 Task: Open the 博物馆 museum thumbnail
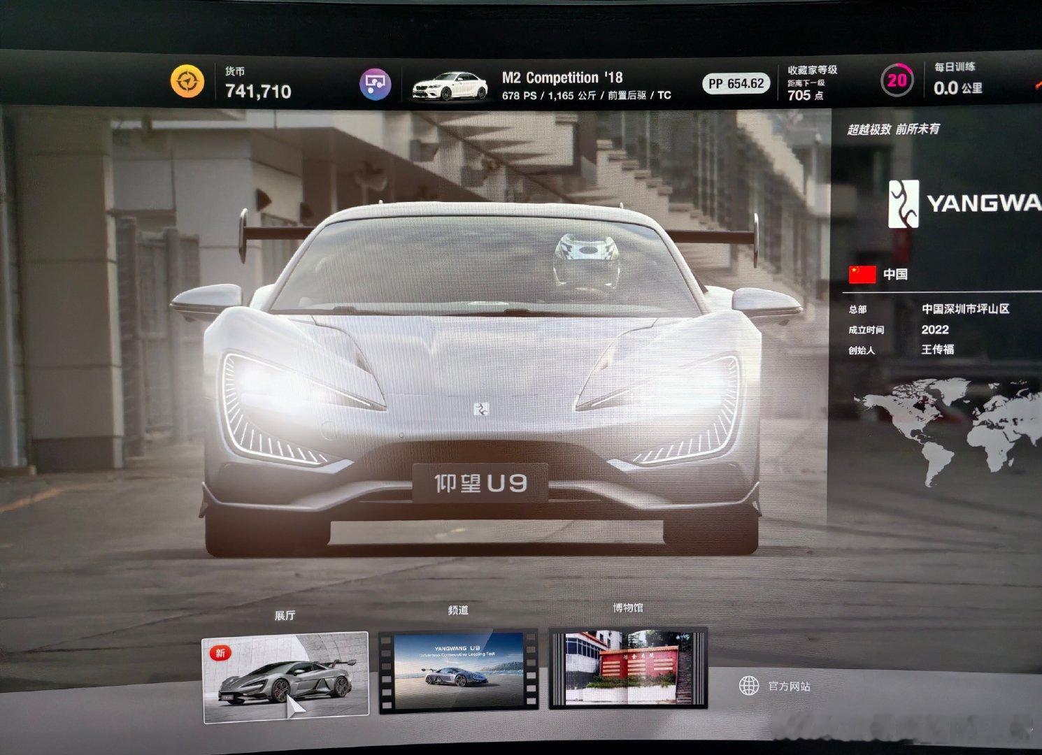(x=627, y=668)
